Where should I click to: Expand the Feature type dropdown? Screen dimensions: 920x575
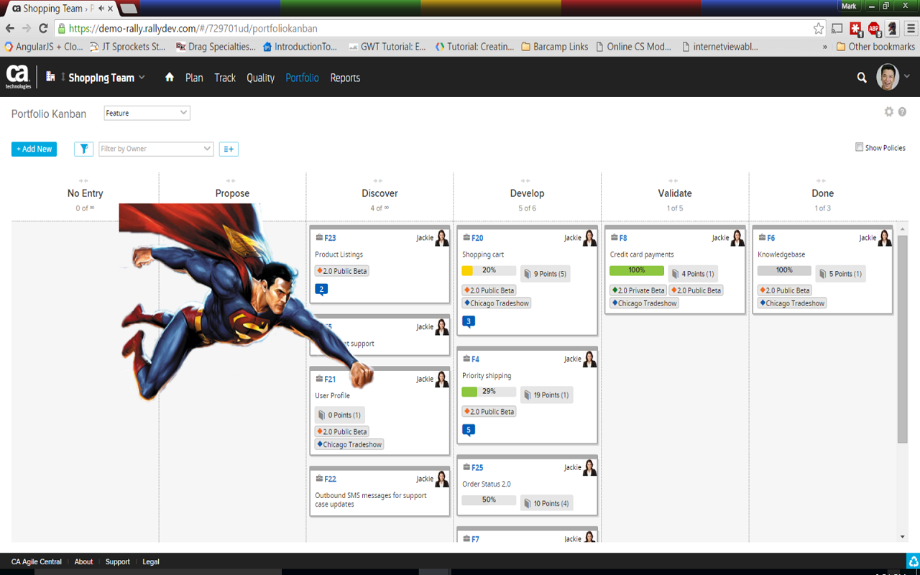pos(147,113)
